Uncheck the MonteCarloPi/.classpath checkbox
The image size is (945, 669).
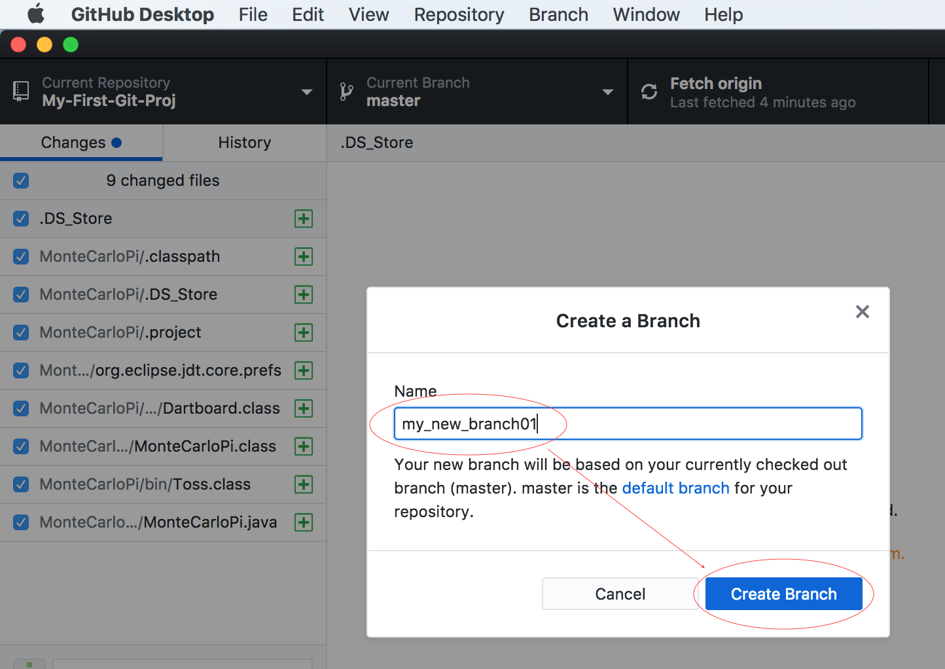pos(21,257)
